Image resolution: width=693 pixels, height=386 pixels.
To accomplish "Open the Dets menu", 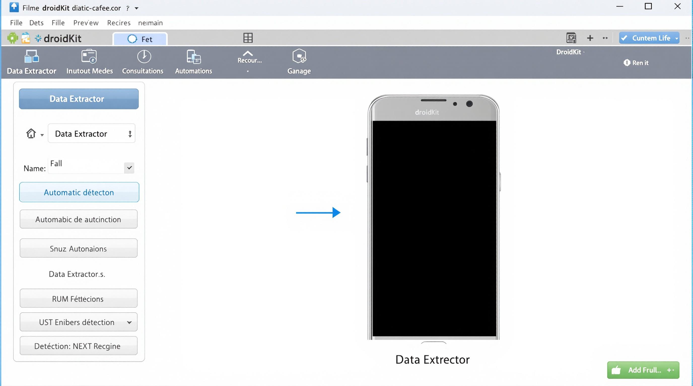I will tap(36, 23).
